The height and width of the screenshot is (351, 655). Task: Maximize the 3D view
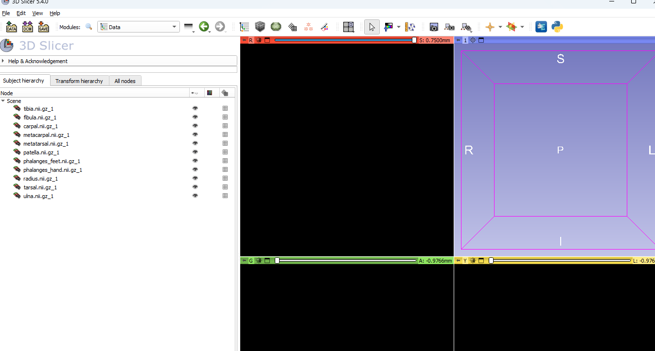coord(481,40)
